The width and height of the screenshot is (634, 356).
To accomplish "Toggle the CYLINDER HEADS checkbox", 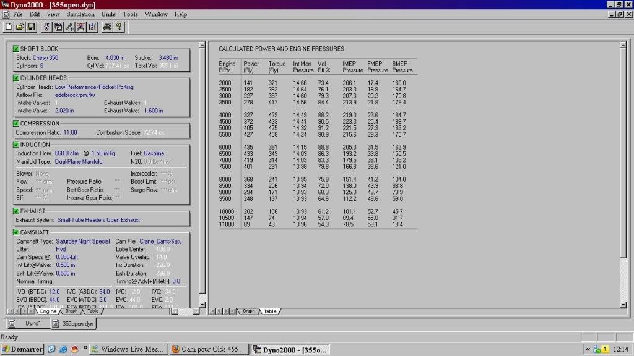I will pyautogui.click(x=15, y=78).
